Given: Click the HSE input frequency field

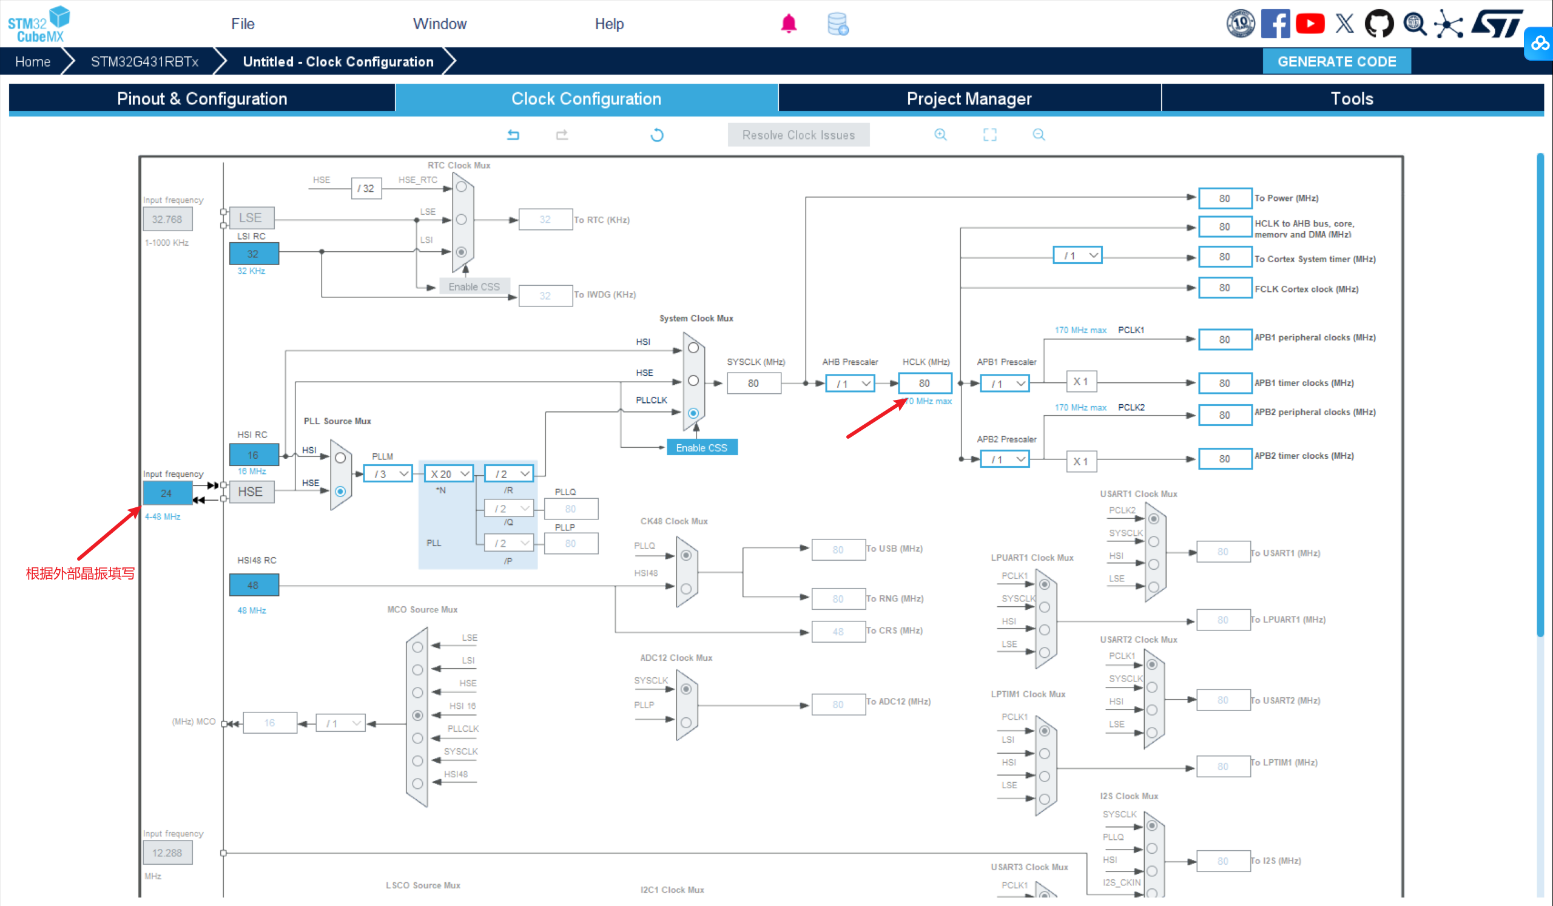Looking at the screenshot, I should point(166,493).
